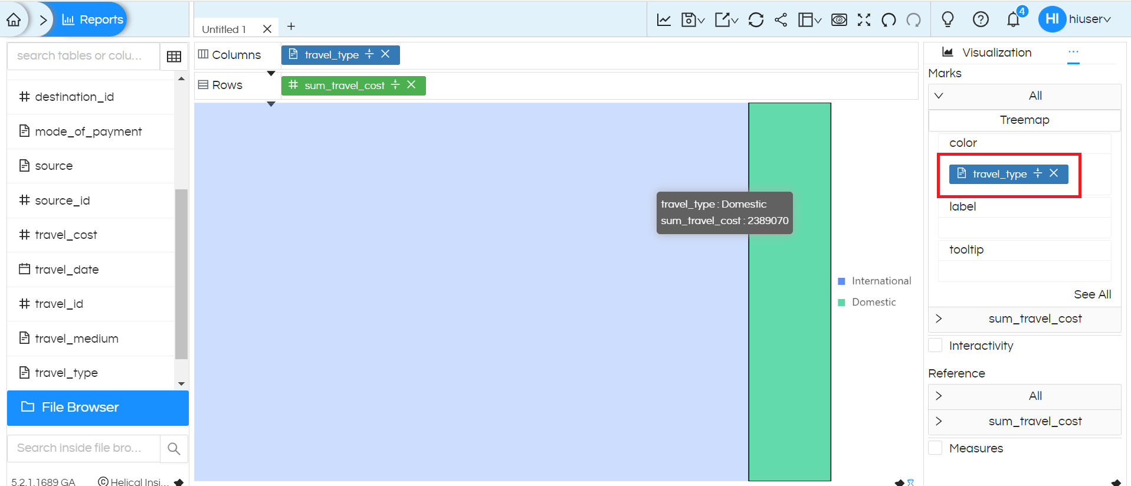
Task: Enable the Measures checkbox
Action: [935, 448]
